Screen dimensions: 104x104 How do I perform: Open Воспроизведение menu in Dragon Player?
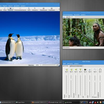(x=68, y=15)
